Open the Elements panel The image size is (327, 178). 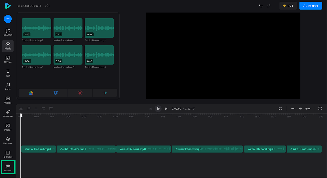pos(8,141)
